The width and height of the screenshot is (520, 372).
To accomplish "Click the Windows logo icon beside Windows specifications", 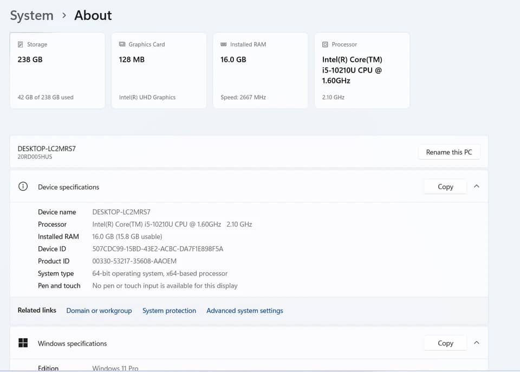I will pyautogui.click(x=23, y=343).
